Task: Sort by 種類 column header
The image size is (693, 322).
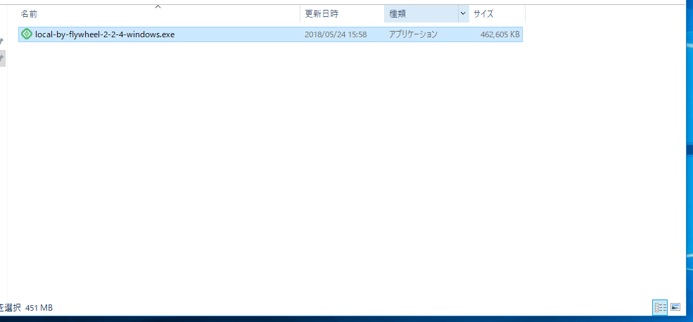Action: [421, 13]
